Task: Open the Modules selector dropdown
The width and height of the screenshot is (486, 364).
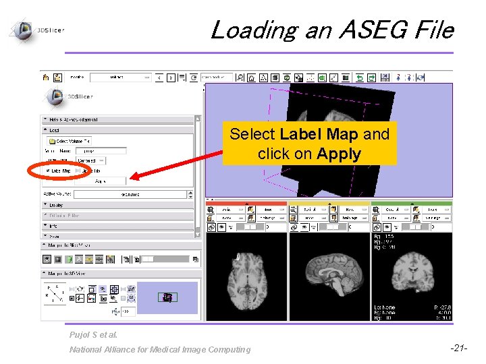Action: click(121, 77)
